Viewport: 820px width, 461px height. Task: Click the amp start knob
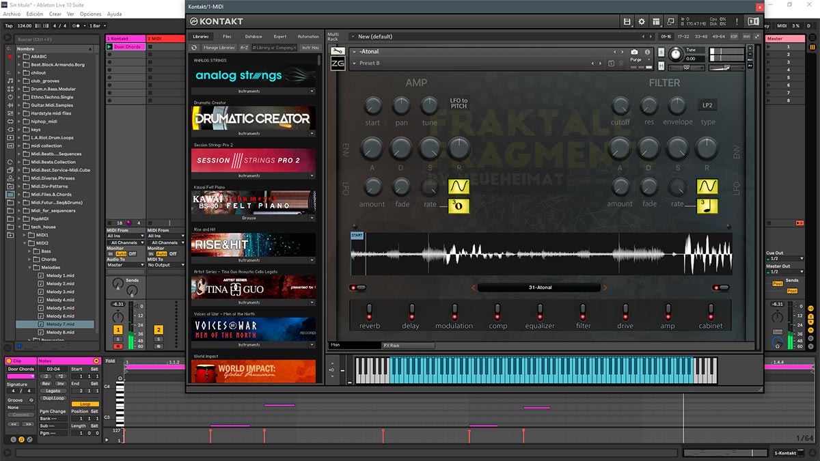372,105
